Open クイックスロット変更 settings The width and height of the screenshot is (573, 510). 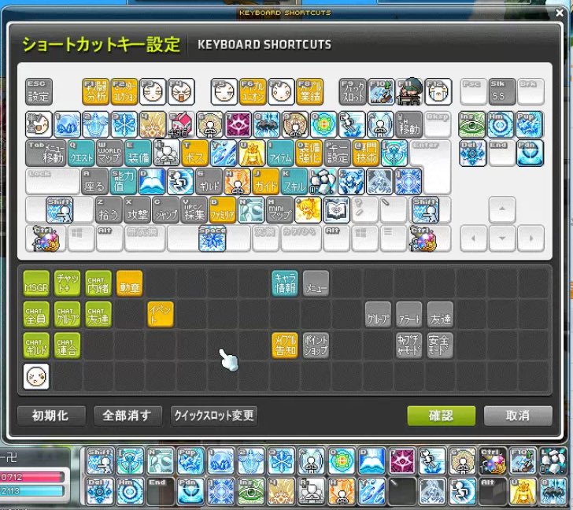214,416
